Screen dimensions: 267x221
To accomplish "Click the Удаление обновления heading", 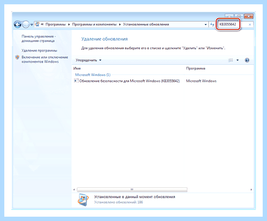I will coord(104,39).
